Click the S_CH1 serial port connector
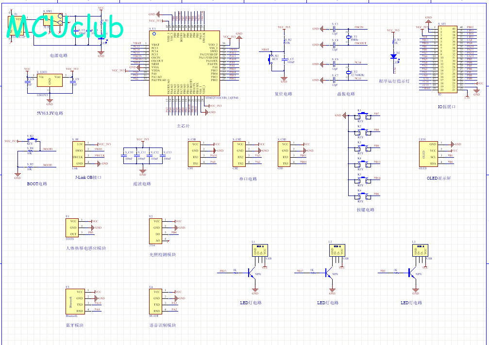Image resolution: width=489 pixels, height=345 pixels. 194,154
